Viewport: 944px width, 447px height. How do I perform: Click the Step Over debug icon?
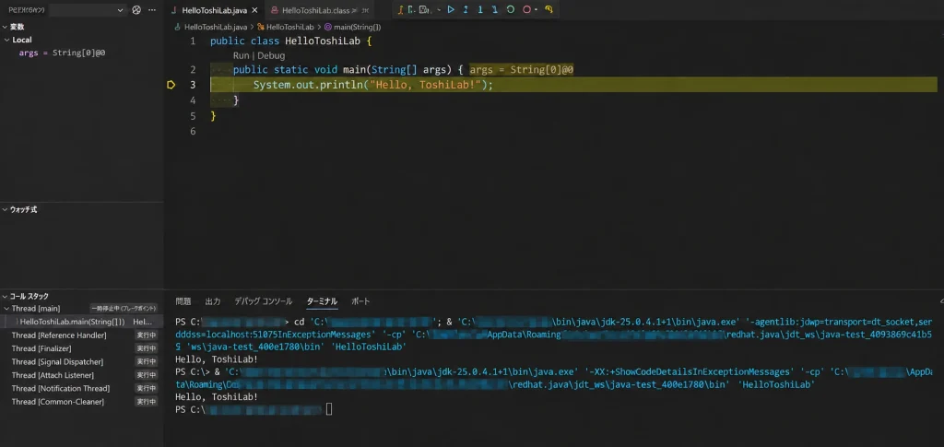(466, 9)
